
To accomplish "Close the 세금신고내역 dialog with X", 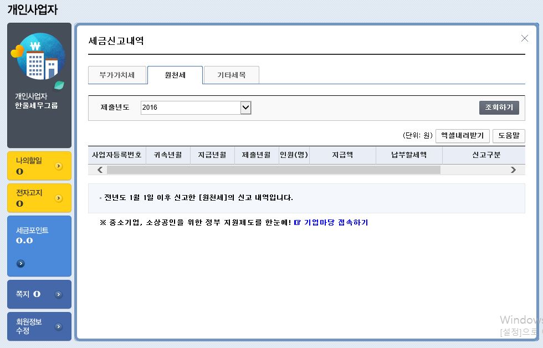I will 524,38.
